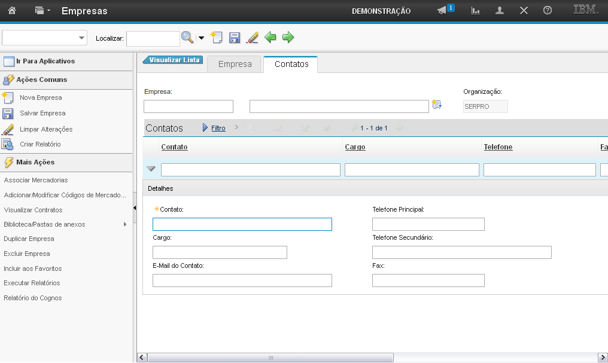
Task: Click the New Empresa toolbar icon
Action: tap(217, 38)
